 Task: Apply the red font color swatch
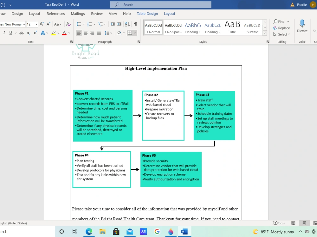[64, 33]
